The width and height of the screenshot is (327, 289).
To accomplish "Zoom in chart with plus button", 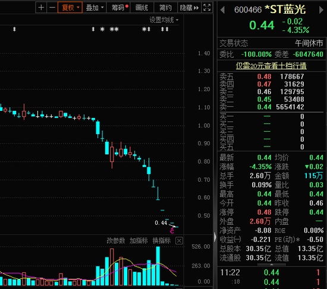I will point(41,8).
